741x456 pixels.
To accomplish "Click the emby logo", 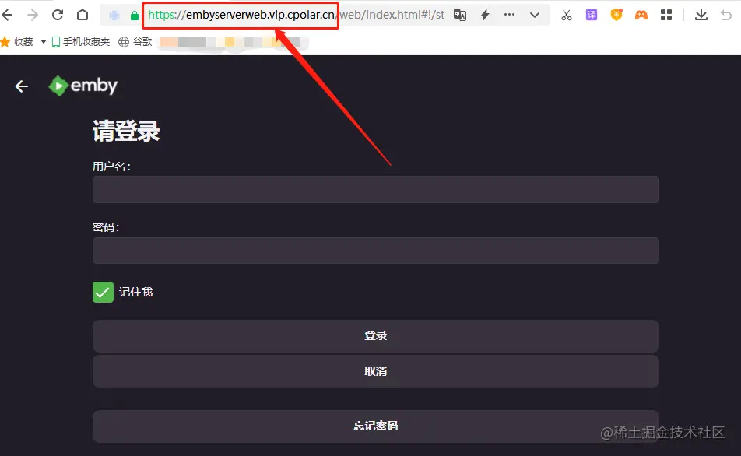I will coord(83,86).
